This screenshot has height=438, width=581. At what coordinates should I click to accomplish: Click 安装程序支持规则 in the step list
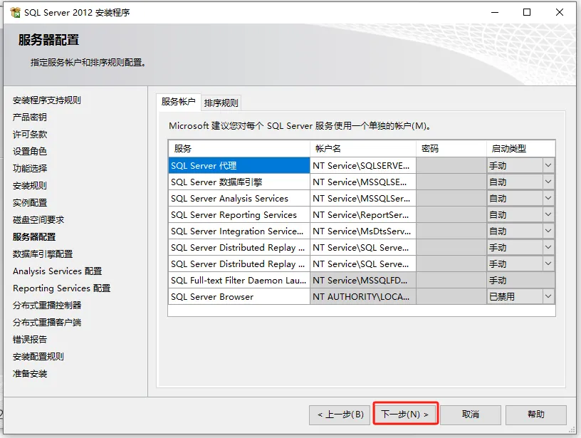(x=47, y=100)
